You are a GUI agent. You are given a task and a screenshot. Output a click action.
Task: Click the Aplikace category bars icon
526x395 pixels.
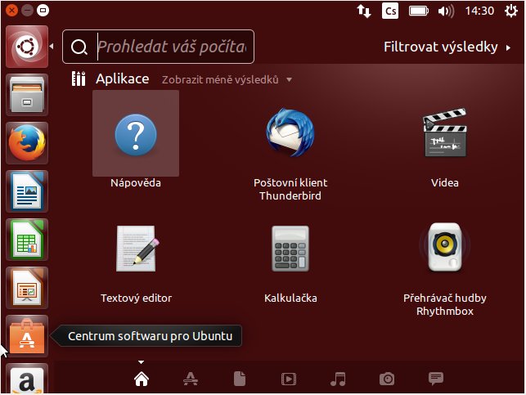point(79,79)
